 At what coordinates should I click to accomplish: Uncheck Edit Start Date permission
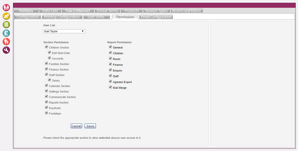49,52
